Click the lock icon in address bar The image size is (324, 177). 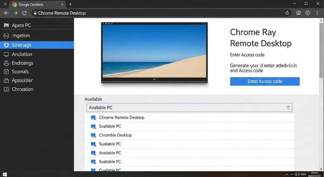(x=35, y=13)
